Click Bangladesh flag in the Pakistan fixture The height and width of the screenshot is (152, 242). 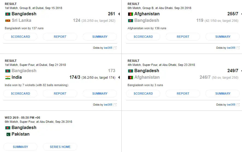(x=8, y=128)
